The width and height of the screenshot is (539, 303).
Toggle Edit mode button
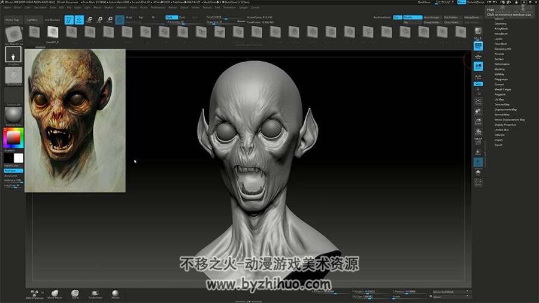(x=69, y=20)
